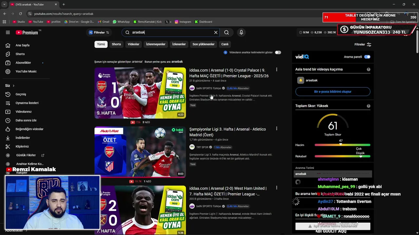This screenshot has width=419, height=235.
Task: Reload the page in Chrome
Action: click(x=20, y=14)
